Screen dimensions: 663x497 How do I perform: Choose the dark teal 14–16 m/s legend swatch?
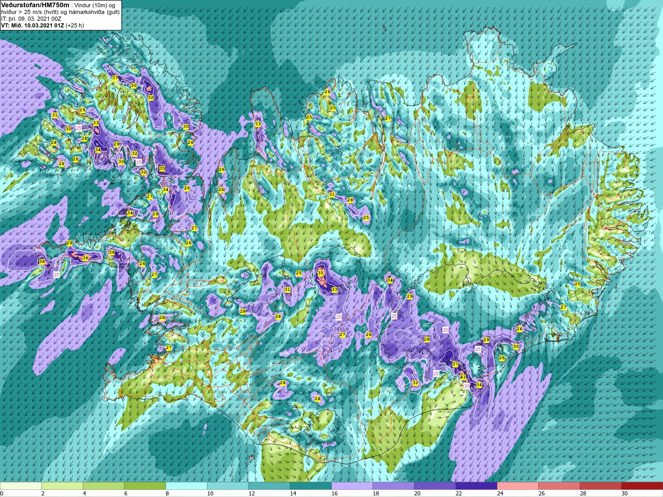(311, 486)
